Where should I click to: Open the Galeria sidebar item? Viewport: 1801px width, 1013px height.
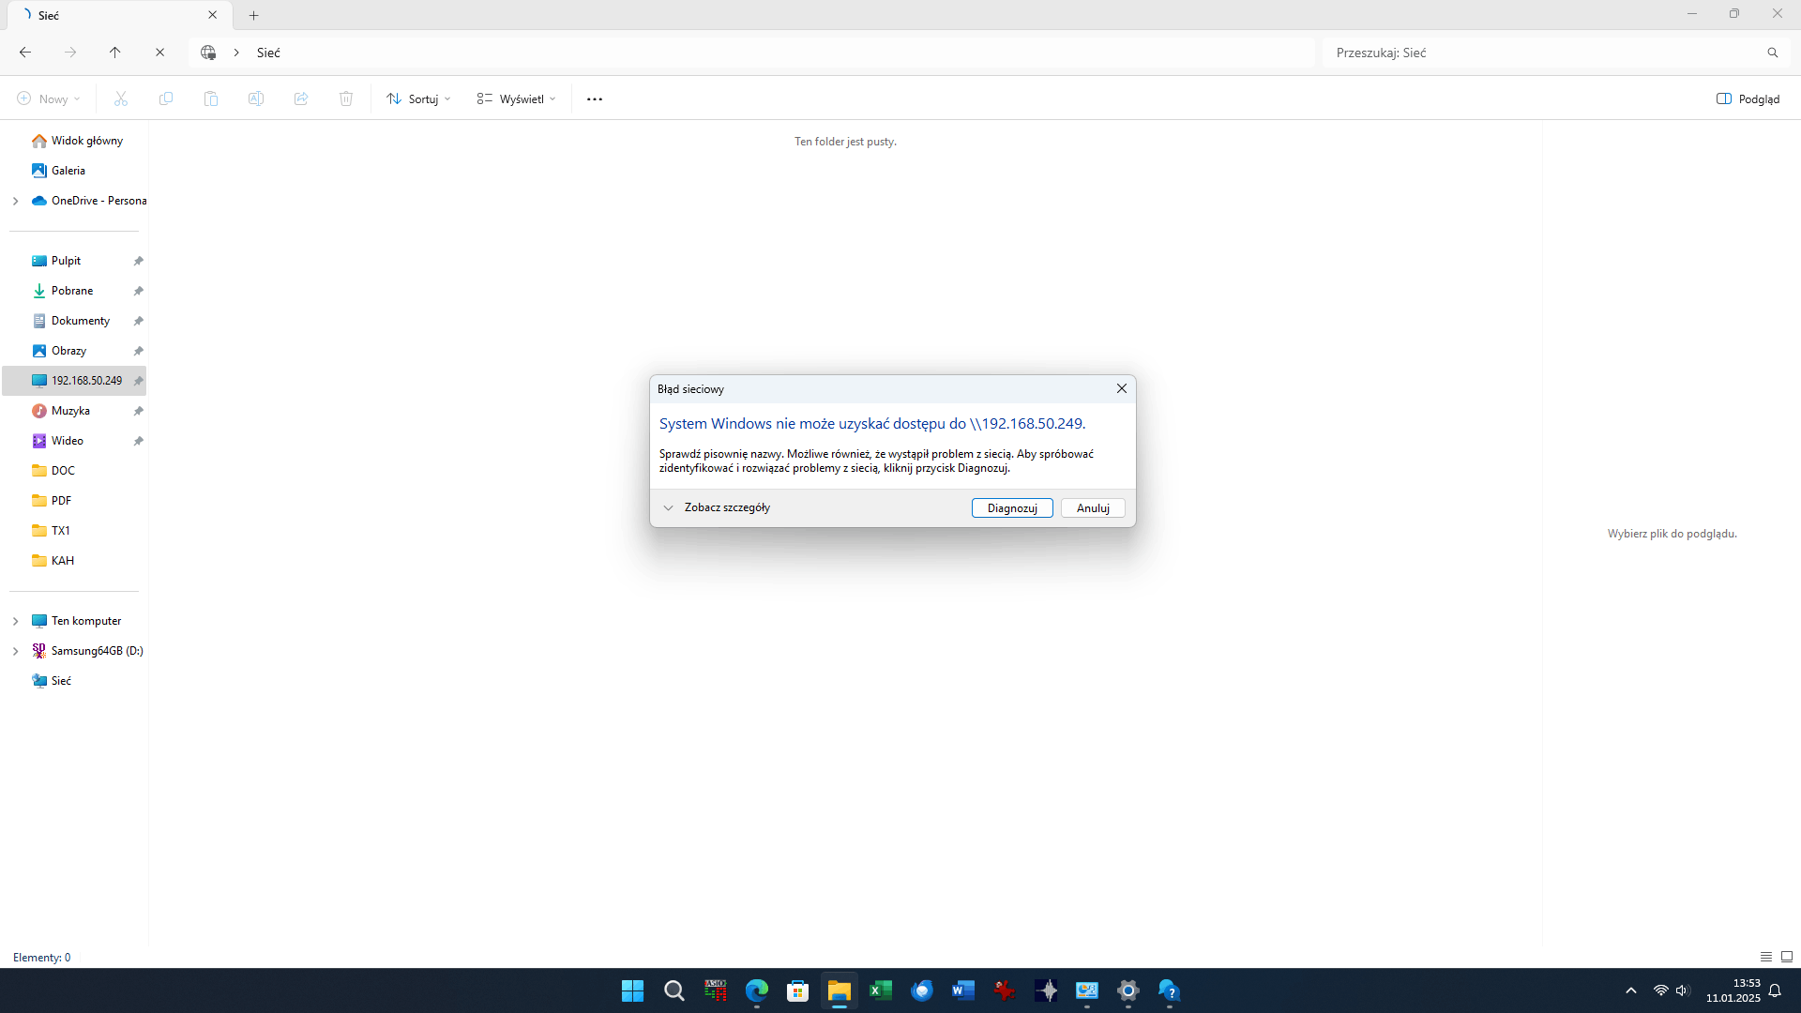pyautogui.click(x=68, y=171)
